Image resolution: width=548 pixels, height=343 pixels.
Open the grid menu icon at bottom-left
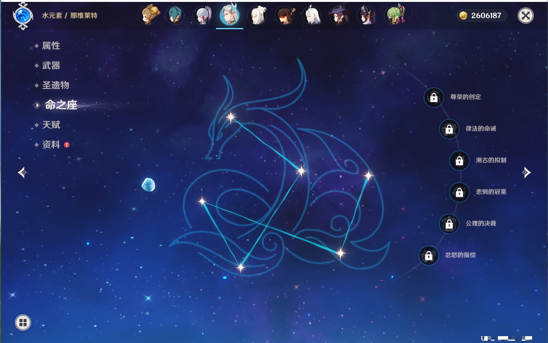[23, 323]
